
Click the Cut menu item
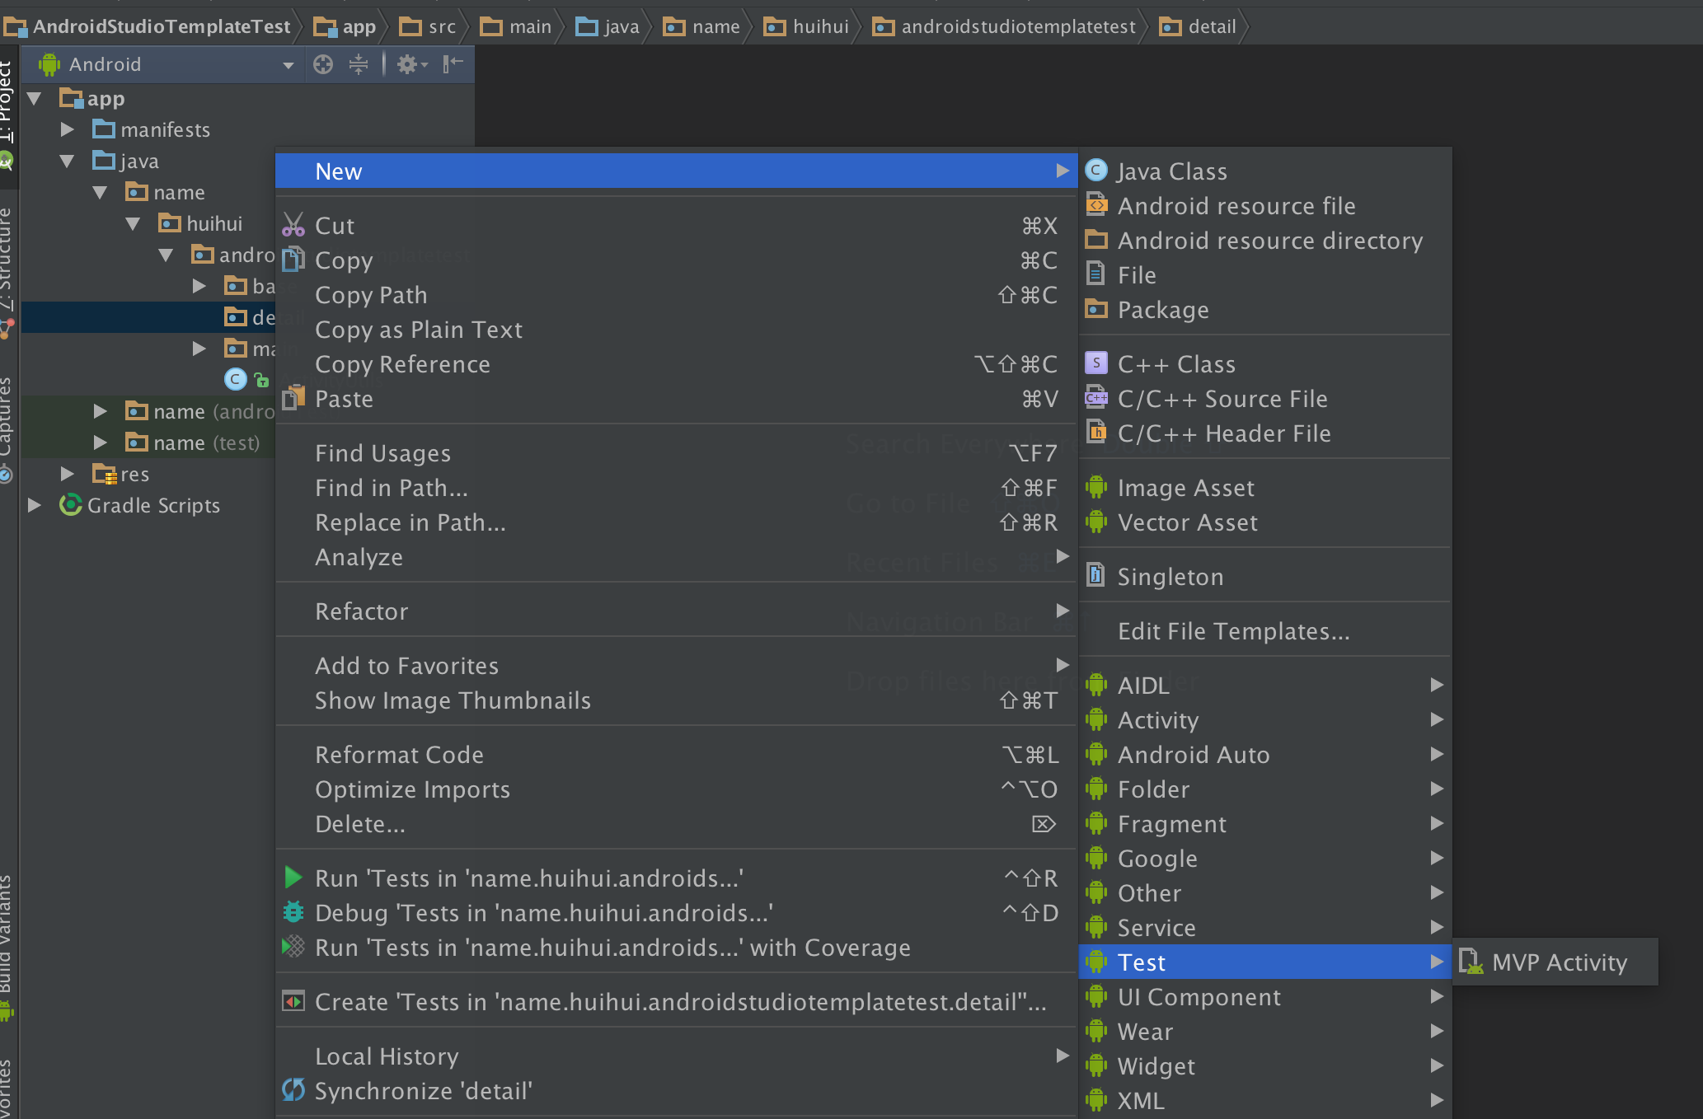click(676, 226)
